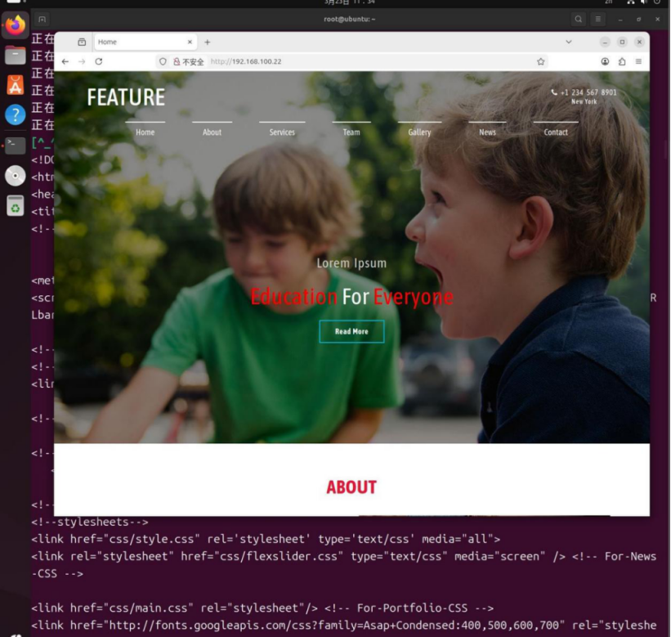Select the Home browser tab
The image size is (671, 637).
click(x=145, y=42)
